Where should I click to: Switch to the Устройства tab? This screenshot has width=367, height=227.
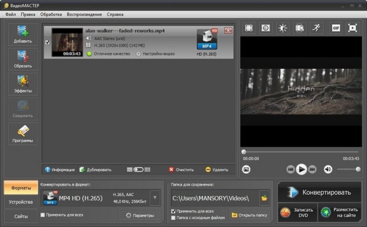(x=19, y=202)
